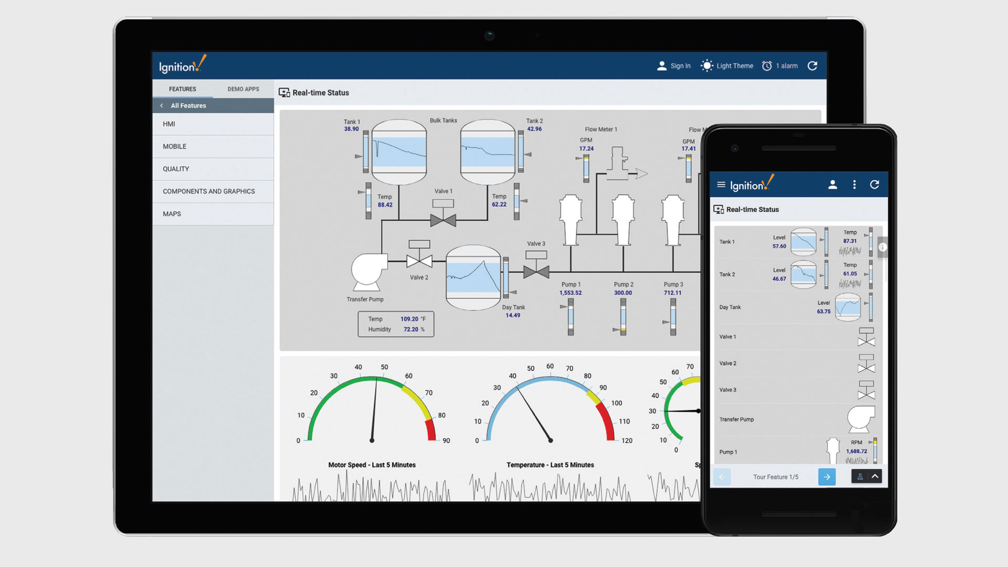Click the Sign In link
Viewport: 1008px width, 567px height.
click(680, 66)
